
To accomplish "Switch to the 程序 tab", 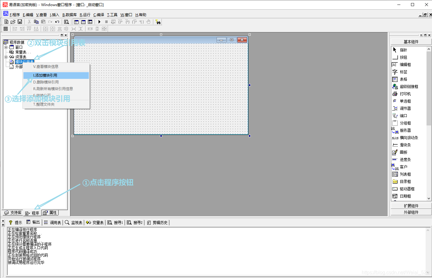I will click(32, 213).
